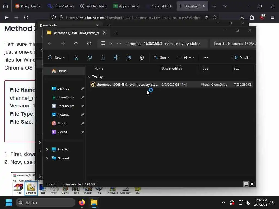The width and height of the screenshot is (279, 209).
Task: Open Home in navigation pane
Action: tap(64, 71)
